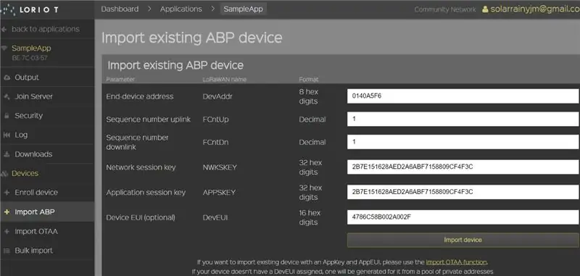Click the back arrow icon beside applications
This screenshot has width=580, height=276.
tap(4, 29)
